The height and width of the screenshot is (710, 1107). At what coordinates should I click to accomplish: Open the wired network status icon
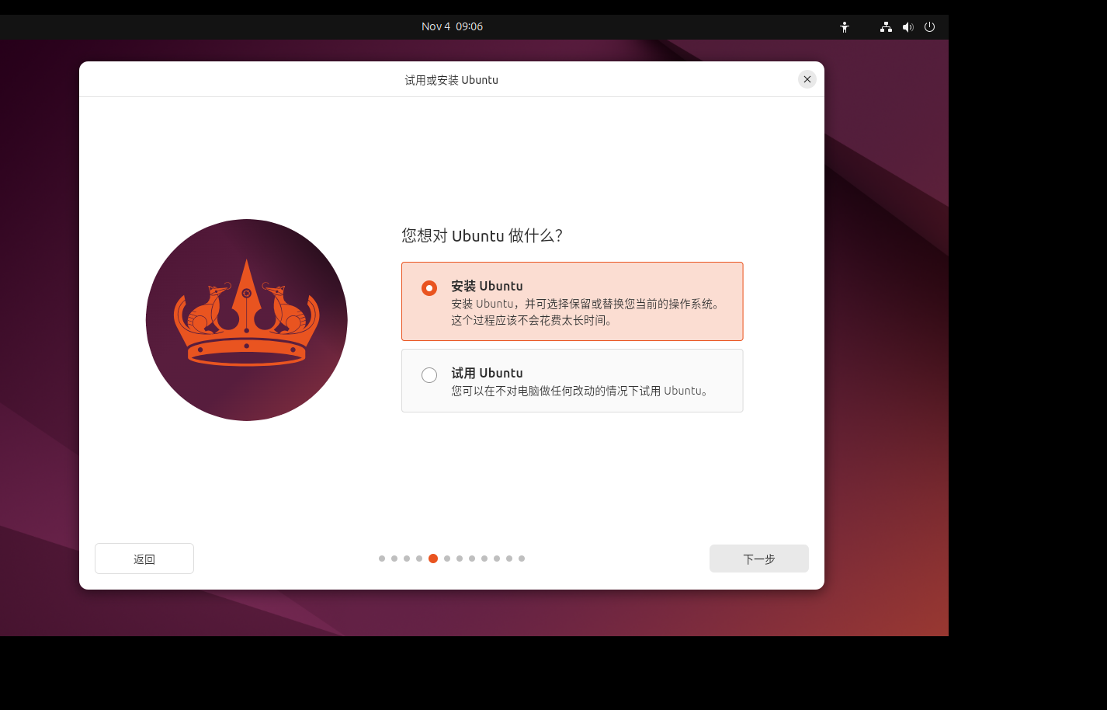click(886, 26)
